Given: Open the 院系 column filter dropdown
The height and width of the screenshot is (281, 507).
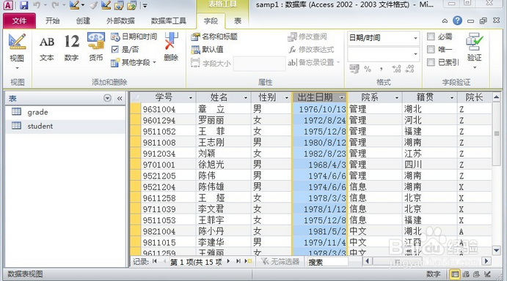Looking at the screenshot, I should (x=397, y=98).
